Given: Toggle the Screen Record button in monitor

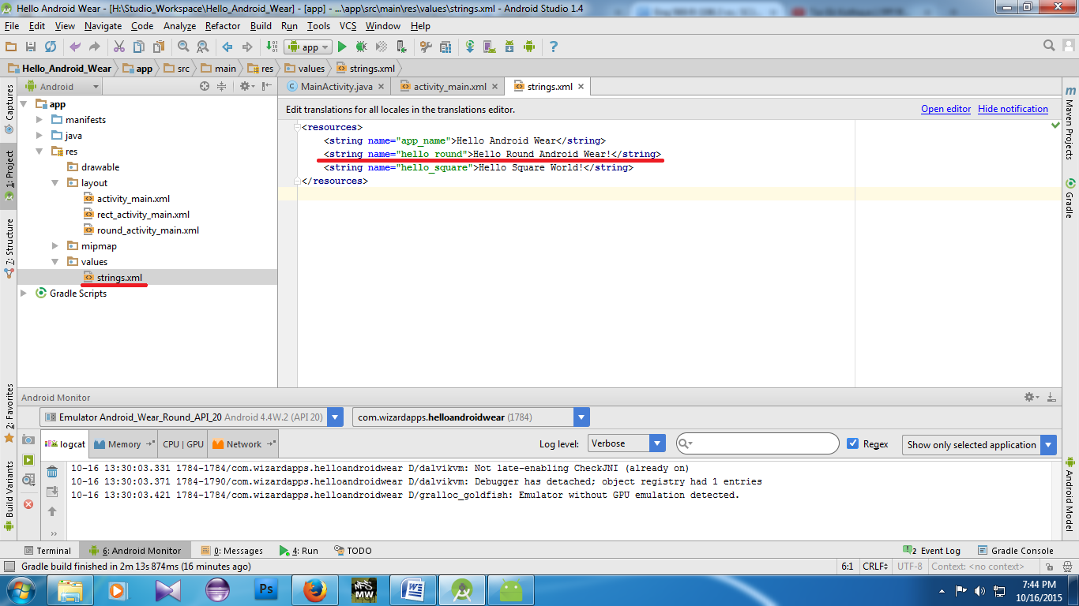Looking at the screenshot, I should click(x=28, y=459).
